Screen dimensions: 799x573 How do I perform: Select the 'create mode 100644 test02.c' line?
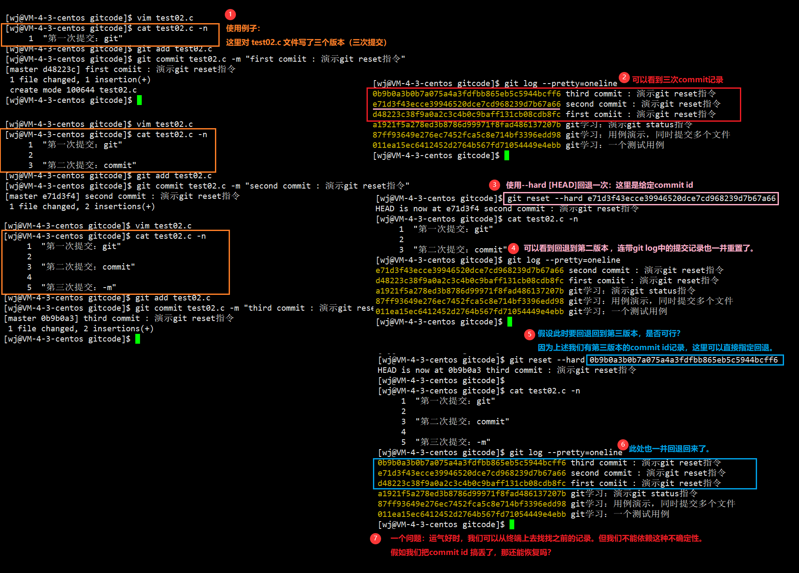[x=73, y=90]
